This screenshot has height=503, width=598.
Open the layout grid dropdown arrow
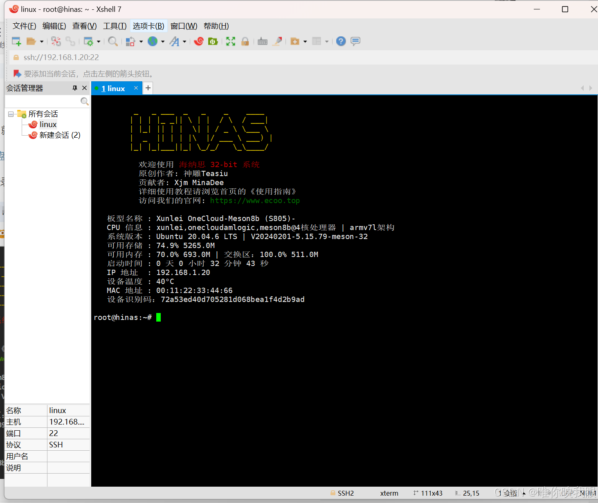(x=327, y=42)
